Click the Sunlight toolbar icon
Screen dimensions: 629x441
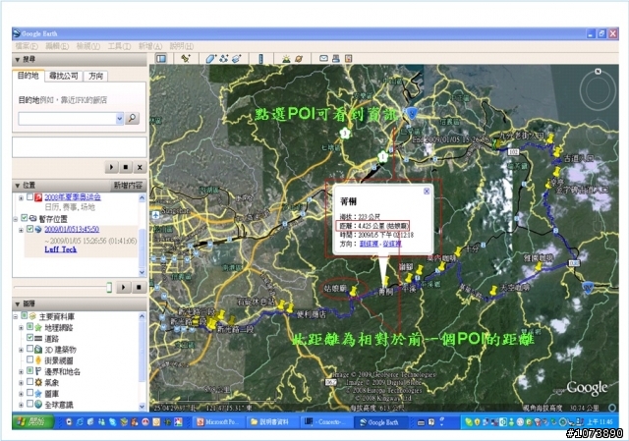pos(286,59)
